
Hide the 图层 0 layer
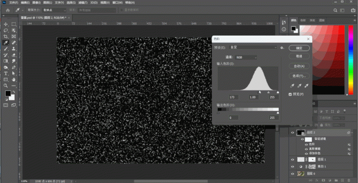[x=292, y=174]
